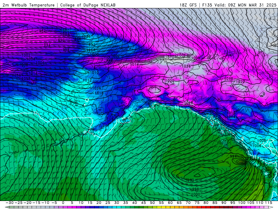Click the 115 color scale label

269,203
